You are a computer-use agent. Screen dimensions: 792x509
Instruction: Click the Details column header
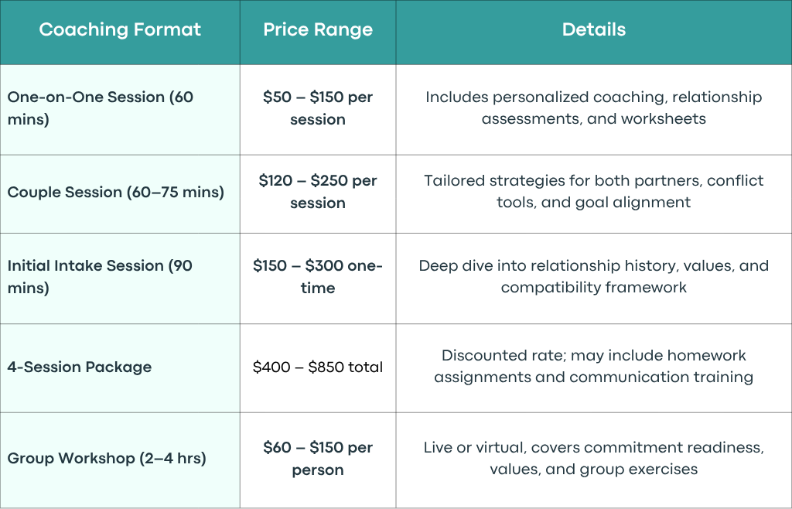click(x=593, y=30)
